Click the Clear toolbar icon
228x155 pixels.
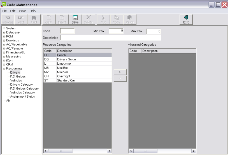49,19
